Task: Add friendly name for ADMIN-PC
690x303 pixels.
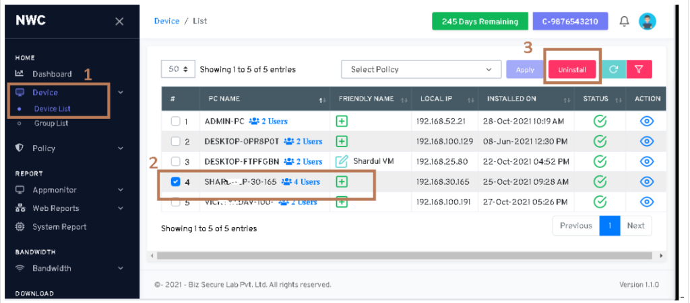Action: [342, 122]
